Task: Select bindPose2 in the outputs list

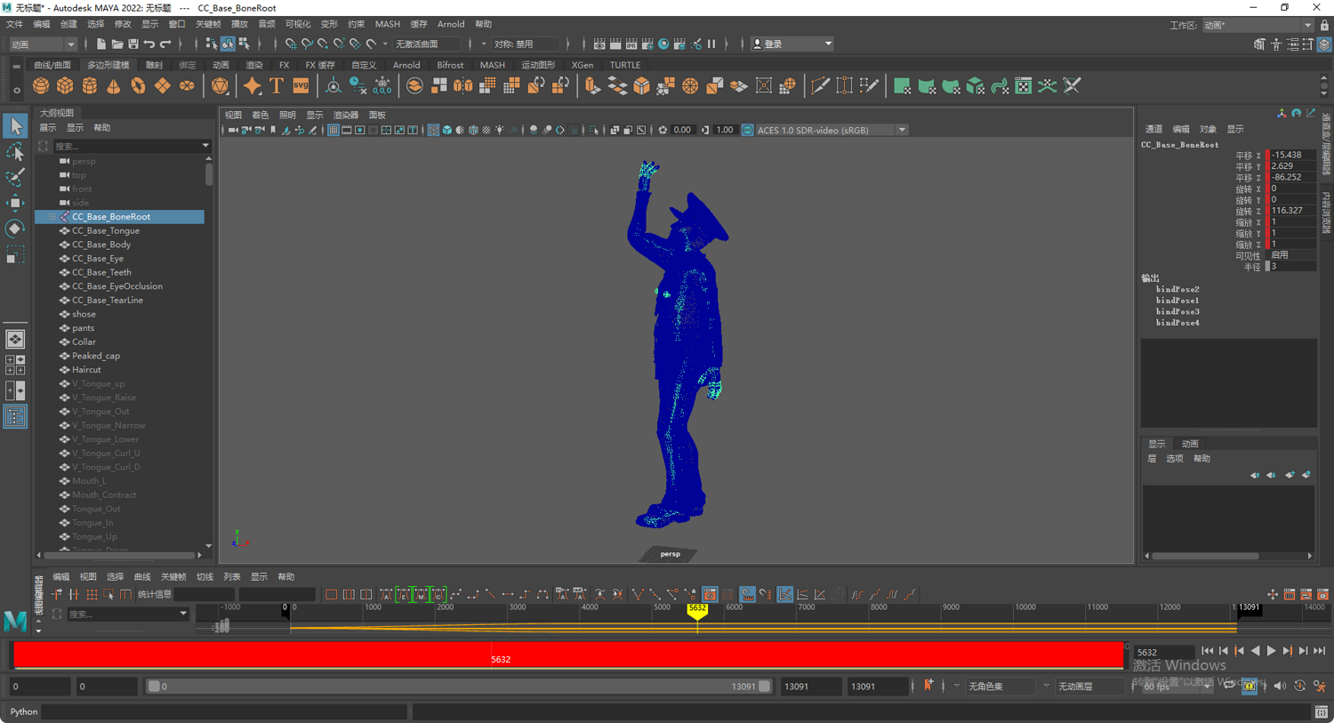Action: pos(1177,290)
